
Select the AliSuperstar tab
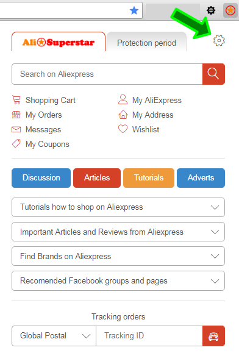coord(59,42)
